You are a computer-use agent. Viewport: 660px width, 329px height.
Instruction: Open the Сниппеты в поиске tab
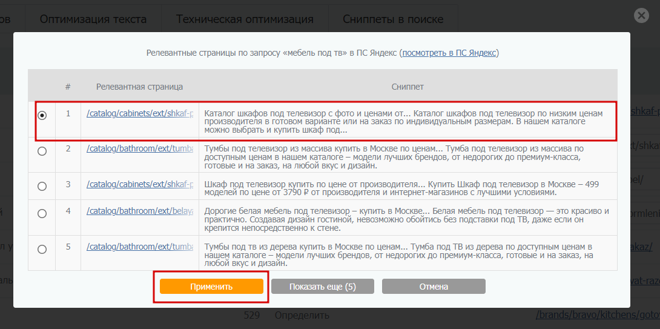[393, 19]
